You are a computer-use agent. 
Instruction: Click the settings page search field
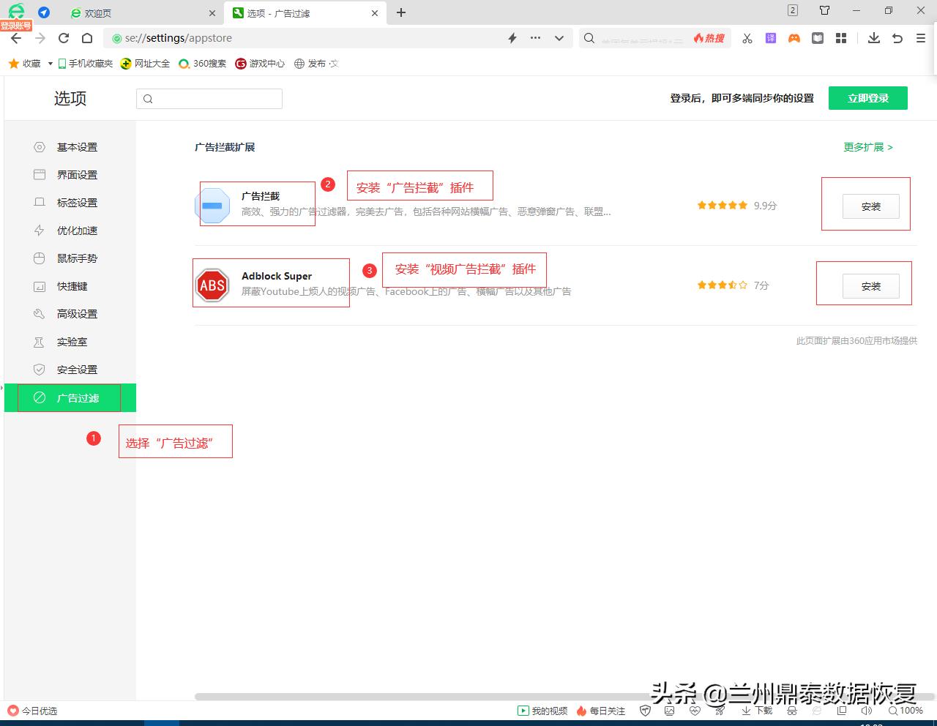click(x=209, y=98)
